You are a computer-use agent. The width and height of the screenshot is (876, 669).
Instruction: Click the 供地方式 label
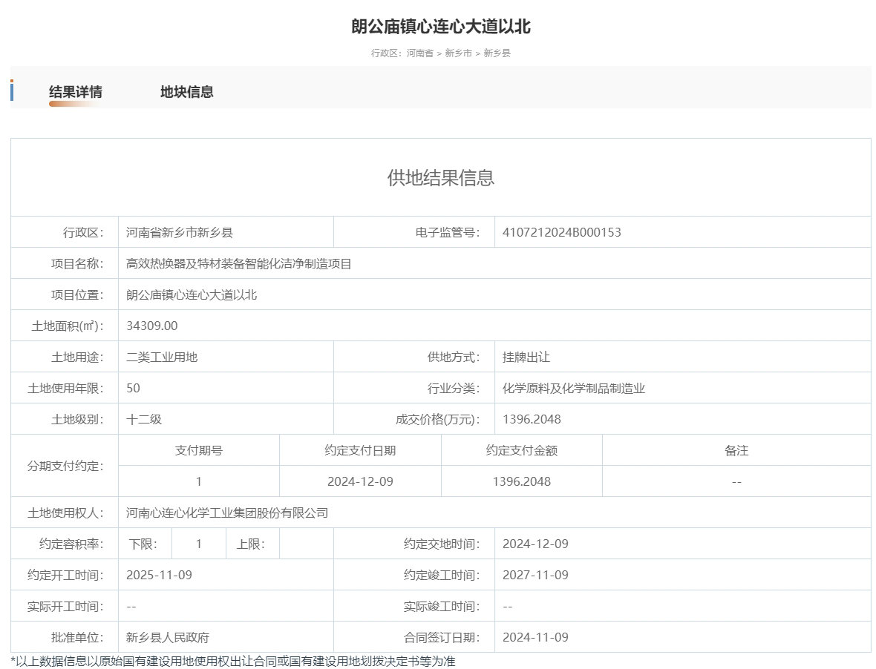454,357
